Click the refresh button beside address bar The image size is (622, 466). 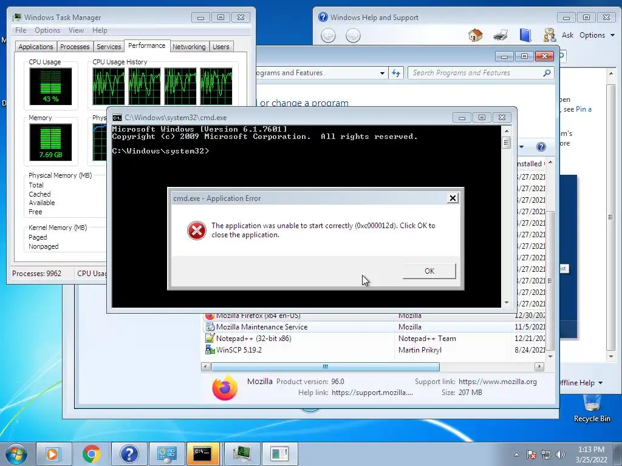pyautogui.click(x=396, y=73)
